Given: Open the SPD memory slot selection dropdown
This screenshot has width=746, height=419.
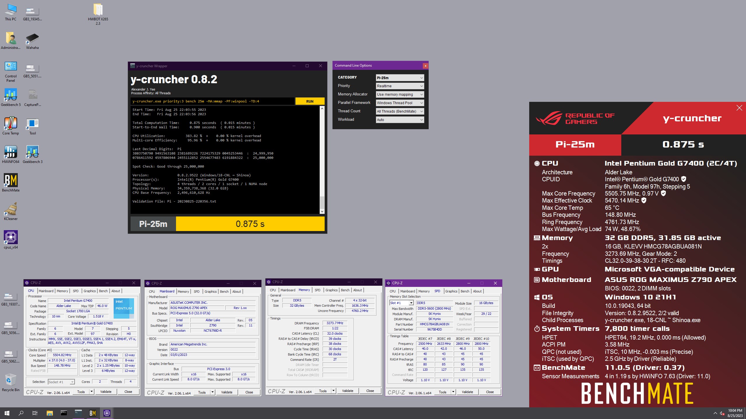Looking at the screenshot, I should pyautogui.click(x=402, y=303).
